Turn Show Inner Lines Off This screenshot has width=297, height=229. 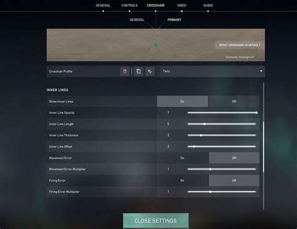coord(234,101)
